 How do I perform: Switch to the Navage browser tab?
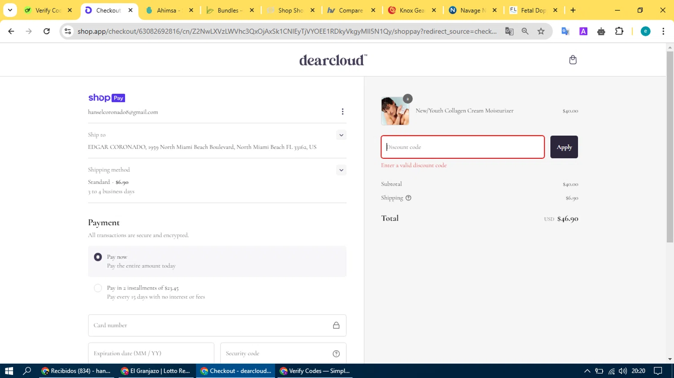coord(472,10)
